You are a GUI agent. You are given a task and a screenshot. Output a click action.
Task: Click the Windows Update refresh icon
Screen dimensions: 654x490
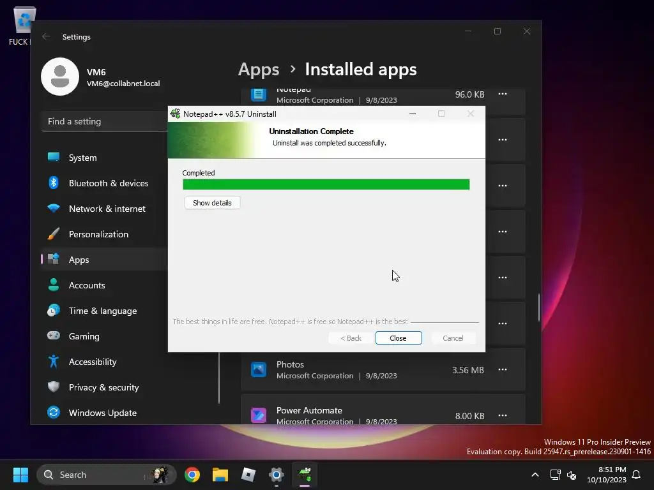[x=54, y=412]
